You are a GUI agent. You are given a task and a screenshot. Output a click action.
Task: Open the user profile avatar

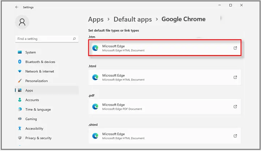pyautogui.click(x=22, y=22)
